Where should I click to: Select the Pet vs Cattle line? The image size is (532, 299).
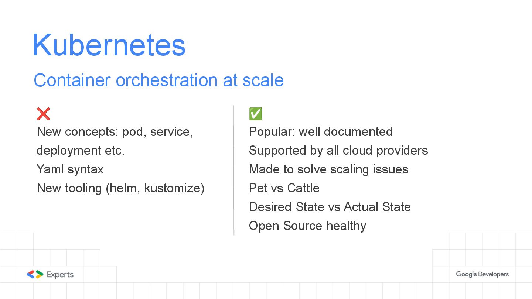point(284,188)
